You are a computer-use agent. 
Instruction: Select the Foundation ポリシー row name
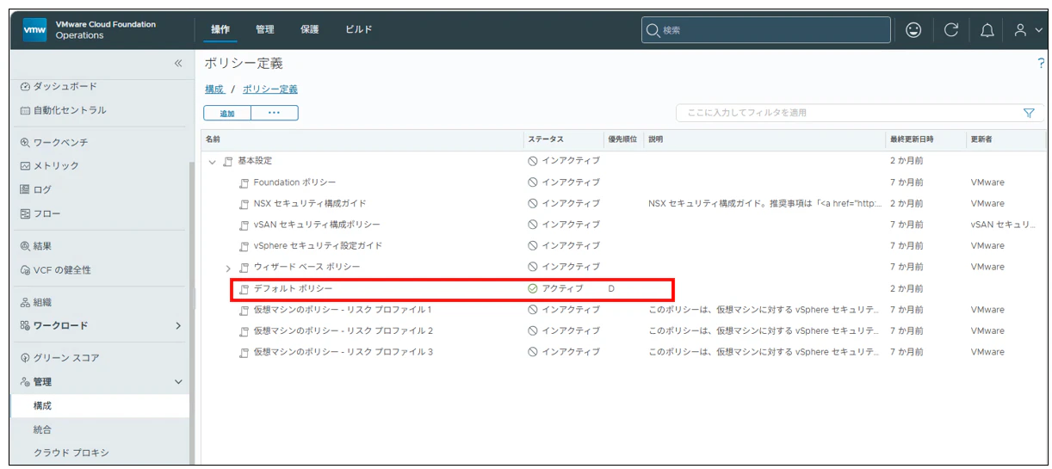click(294, 182)
